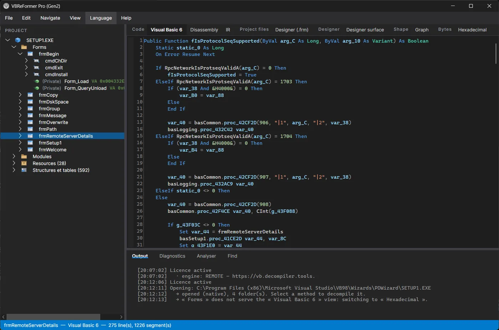
Task: Click the Resources (28) icon
Action: click(24, 163)
